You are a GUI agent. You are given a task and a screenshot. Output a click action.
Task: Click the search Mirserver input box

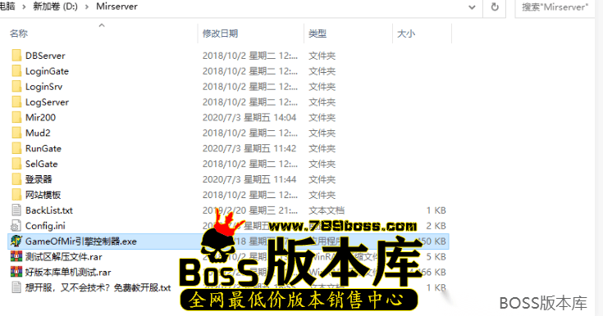[555, 7]
